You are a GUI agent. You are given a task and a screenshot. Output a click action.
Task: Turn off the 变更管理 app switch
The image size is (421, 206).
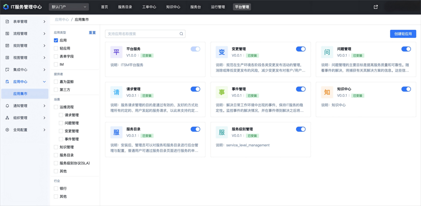tap(301, 49)
